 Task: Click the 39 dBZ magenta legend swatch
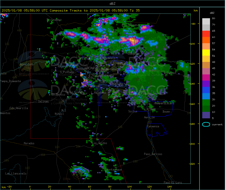[206, 77]
